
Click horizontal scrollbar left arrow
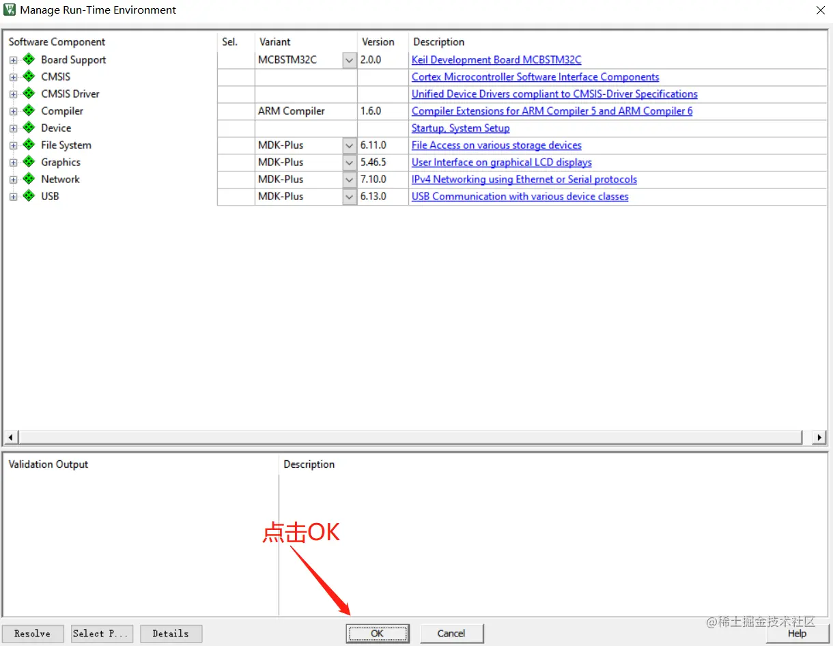tap(11, 437)
